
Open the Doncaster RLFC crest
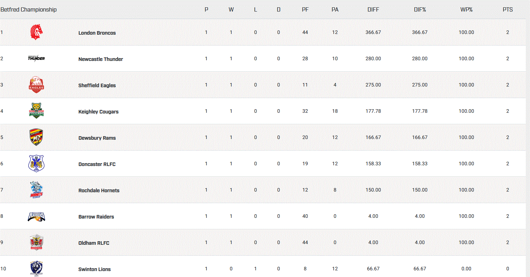coord(36,163)
